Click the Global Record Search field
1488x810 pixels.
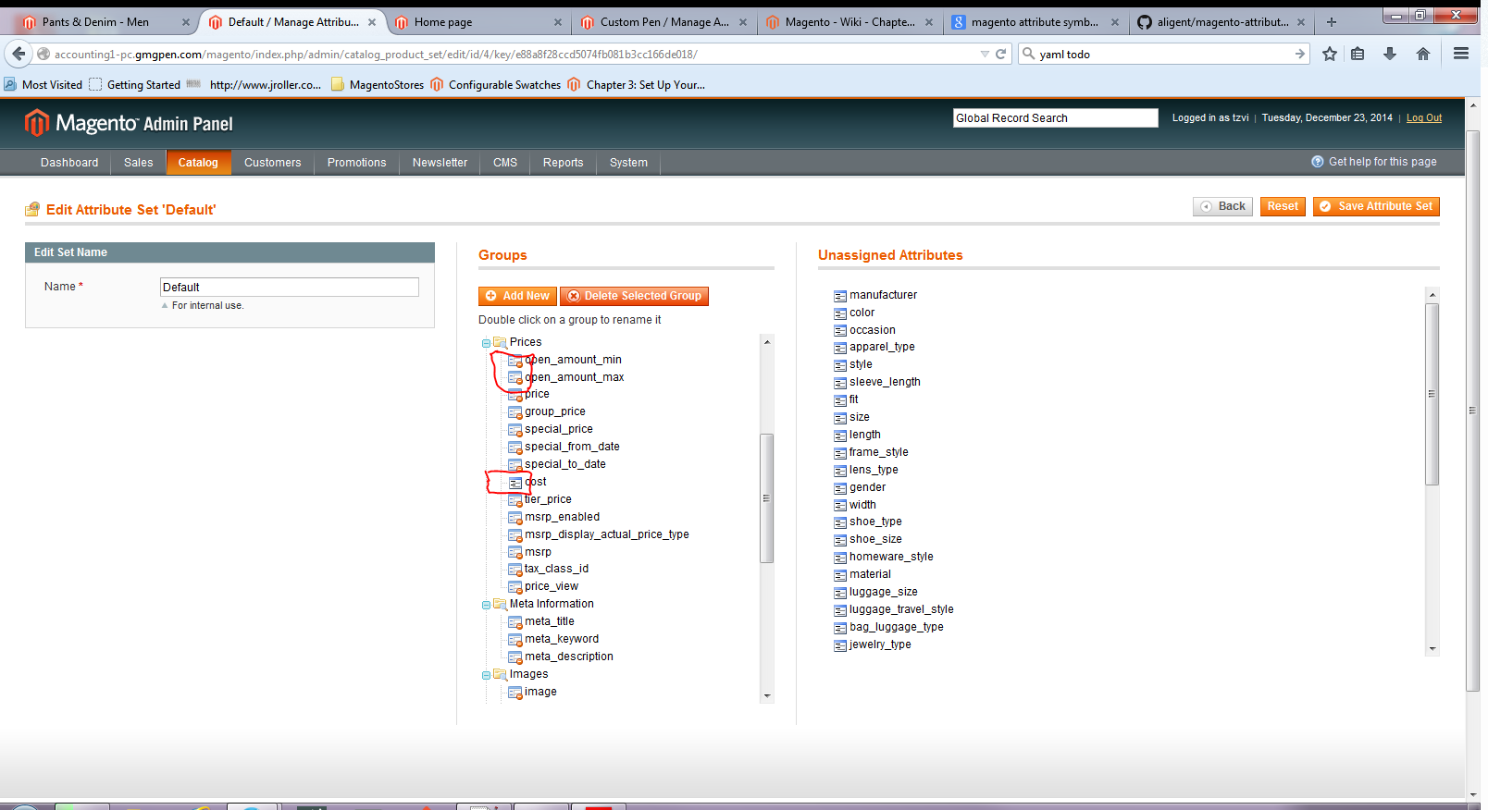(x=1056, y=118)
